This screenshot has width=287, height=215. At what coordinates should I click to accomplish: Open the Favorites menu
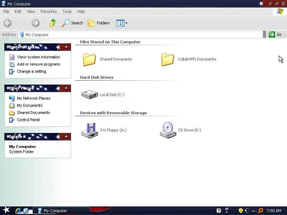tap(49, 11)
